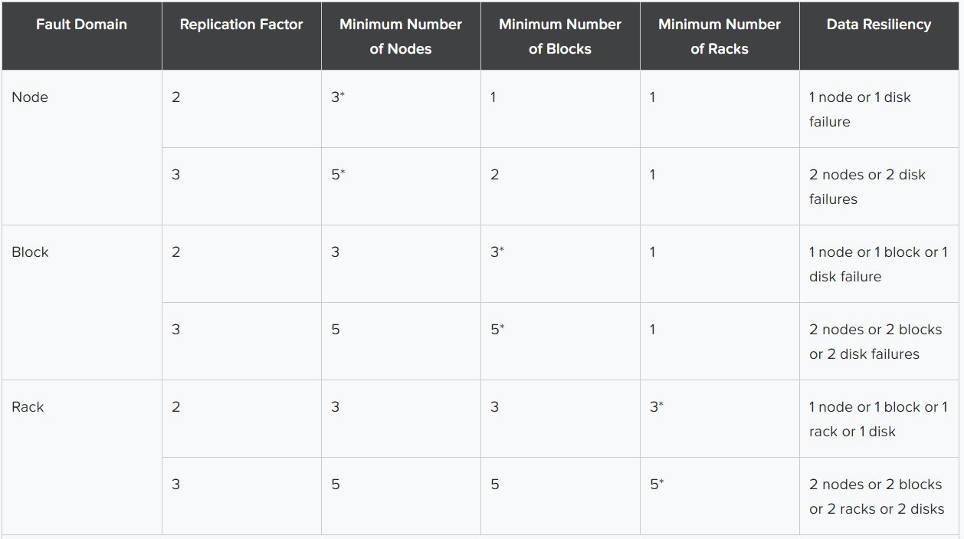
Task: Click the Replication Factor column header
Action: point(241,25)
